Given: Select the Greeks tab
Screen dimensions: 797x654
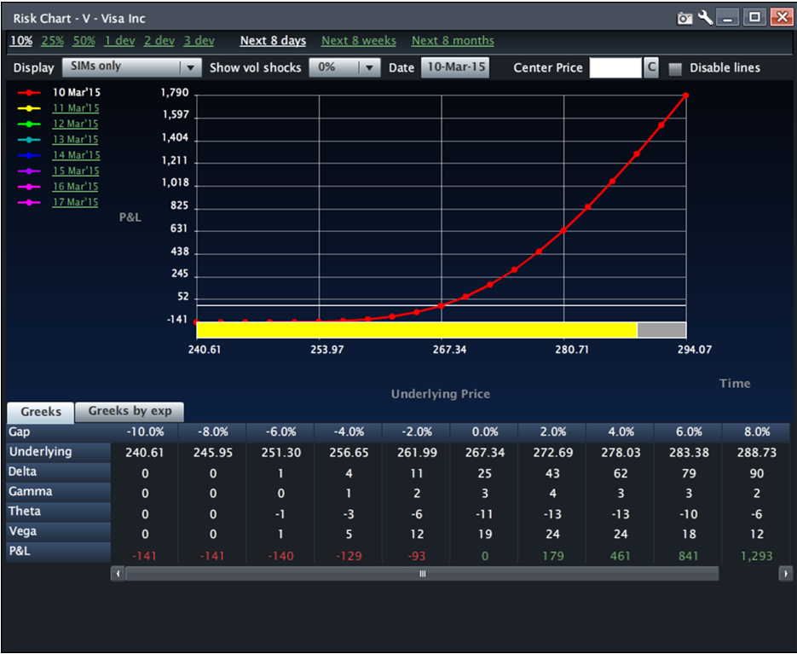Looking at the screenshot, I should point(41,412).
